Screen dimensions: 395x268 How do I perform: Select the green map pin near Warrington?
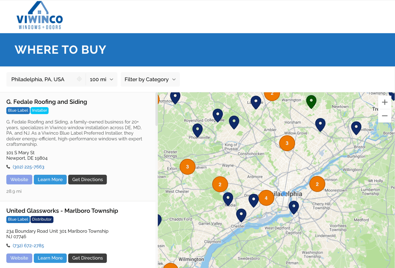pyautogui.click(x=311, y=102)
